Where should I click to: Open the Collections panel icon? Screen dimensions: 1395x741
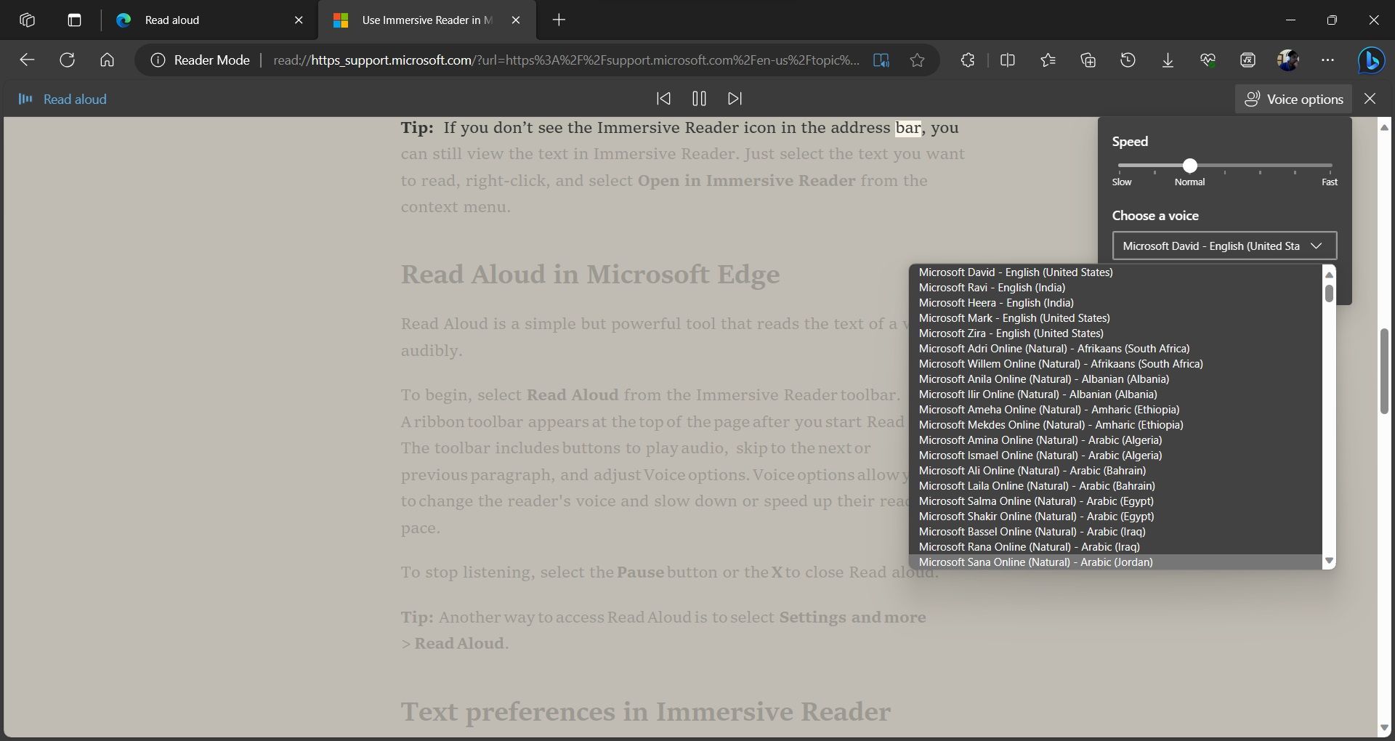pos(1088,60)
